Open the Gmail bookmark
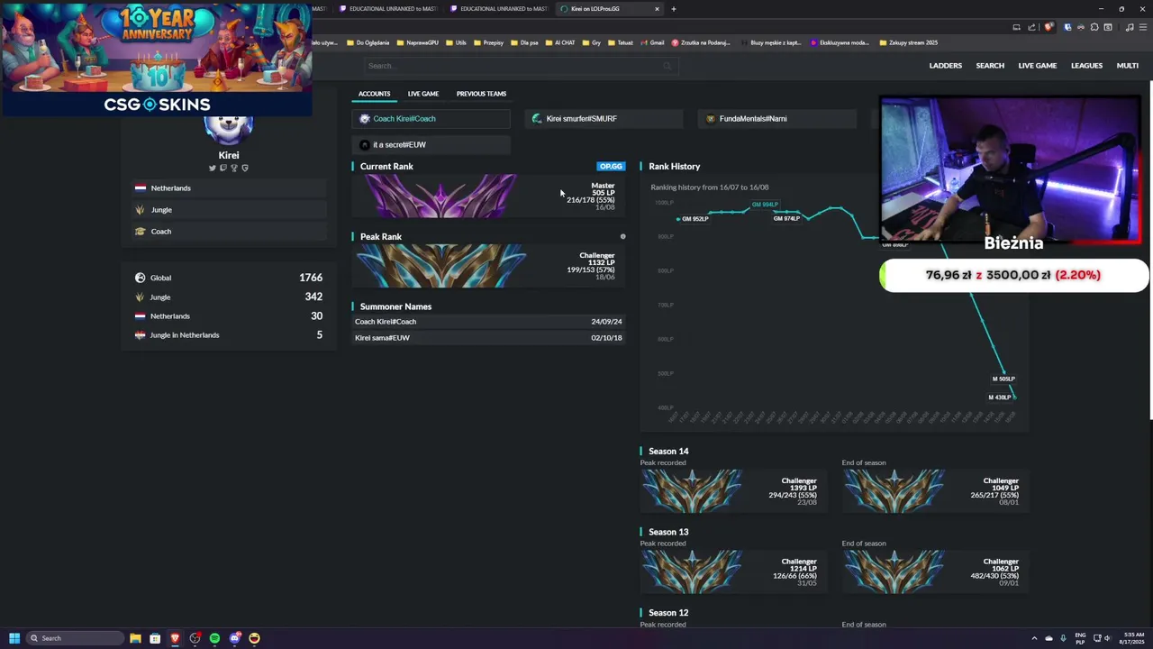1153x649 pixels. [x=651, y=42]
